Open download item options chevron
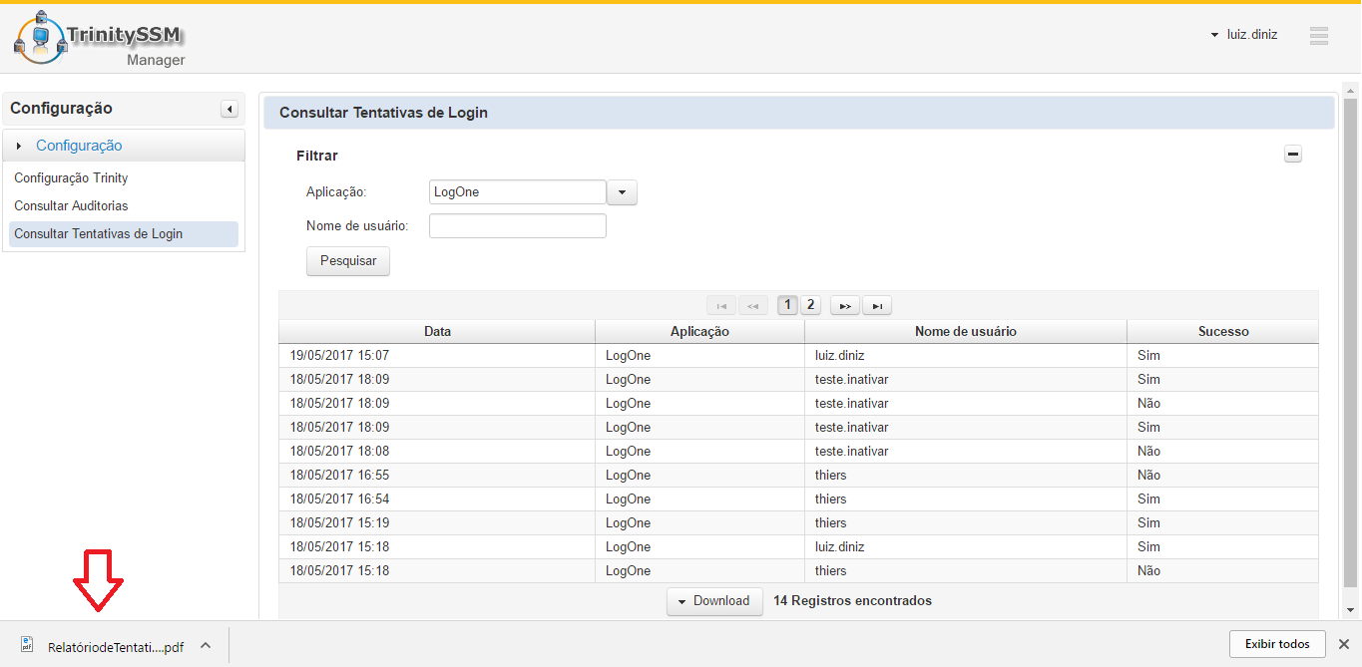 (206, 645)
